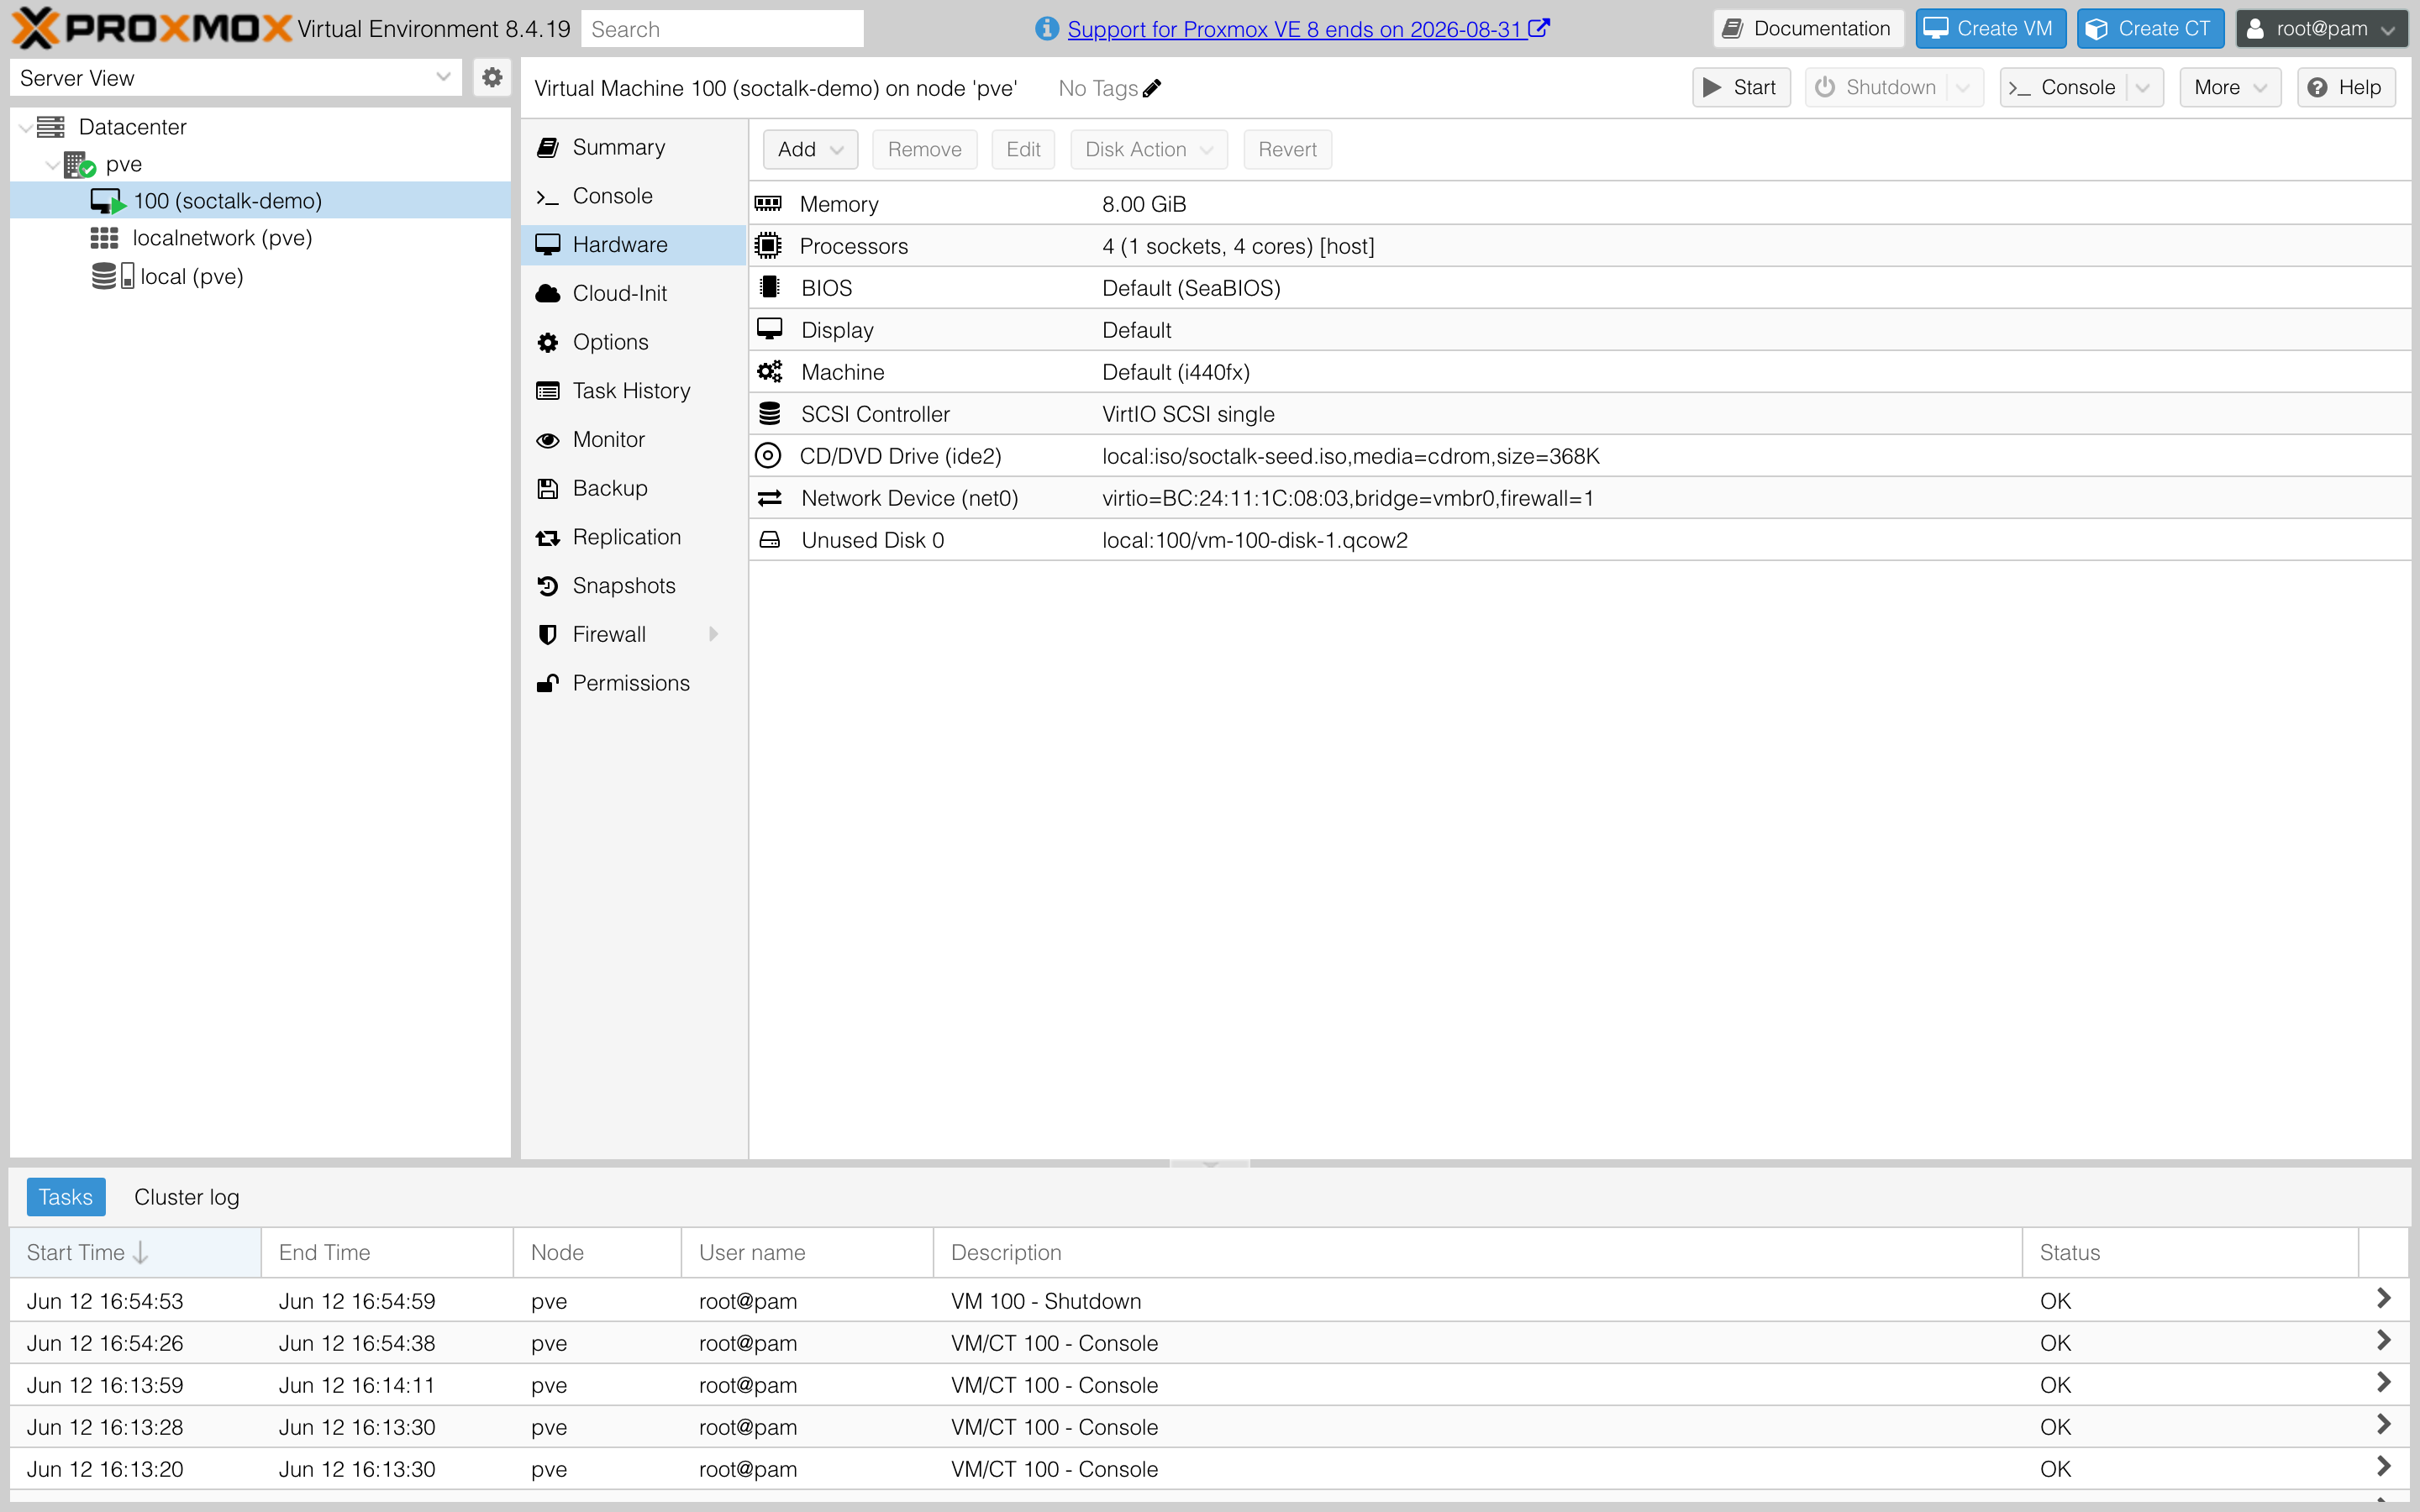Select VM 100 (soctalk-demo) in tree
2420x1512 pixels.
pos(260,201)
